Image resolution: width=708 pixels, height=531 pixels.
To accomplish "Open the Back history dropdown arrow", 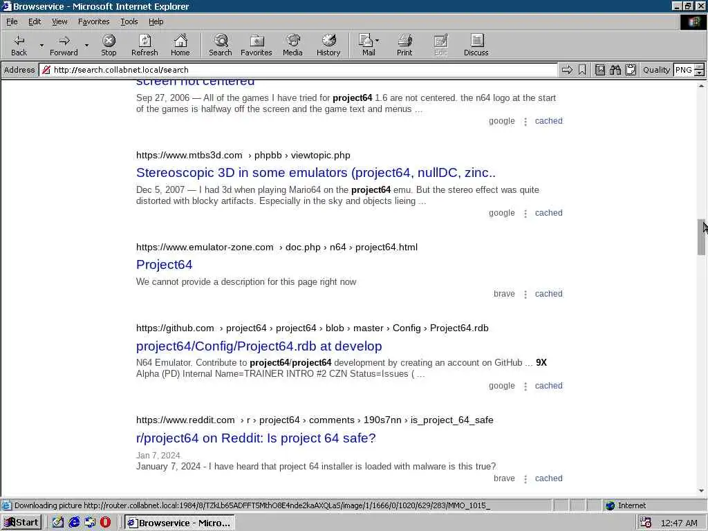I will 41,45.
